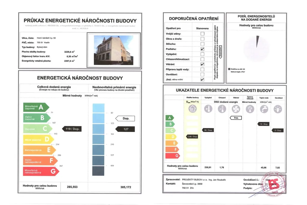Viewport: 307px width, 205px height.
Task: Click the ventilation fan icon
Action: (x=236, y=109)
